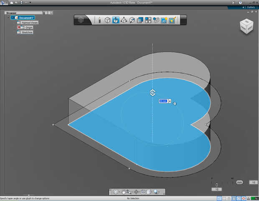Screen dimensions: 259x201
Task: Click the Orbit icon in navigation bar
Action: click(116, 192)
